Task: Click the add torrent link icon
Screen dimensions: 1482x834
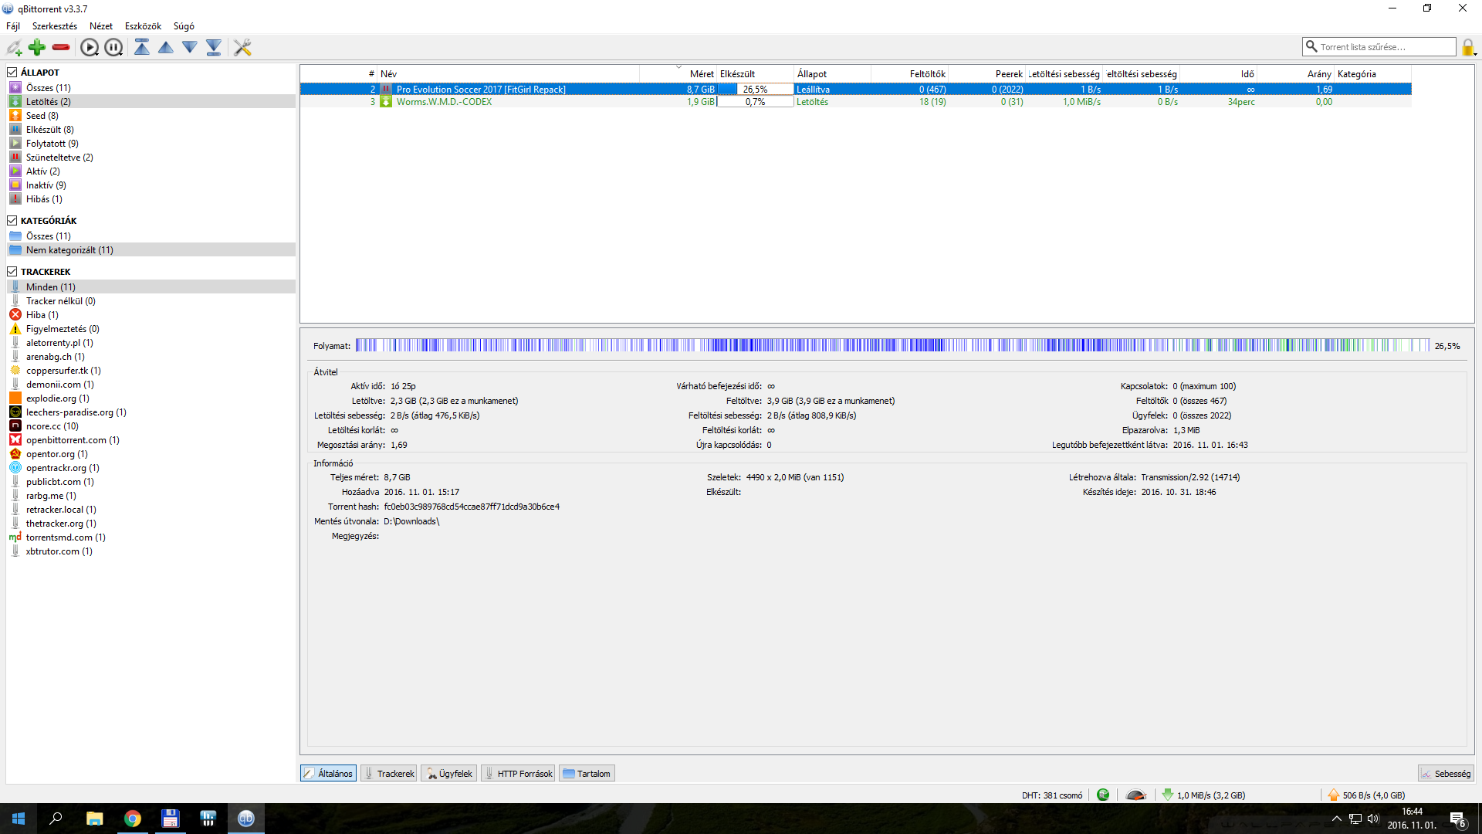Action: tap(14, 48)
